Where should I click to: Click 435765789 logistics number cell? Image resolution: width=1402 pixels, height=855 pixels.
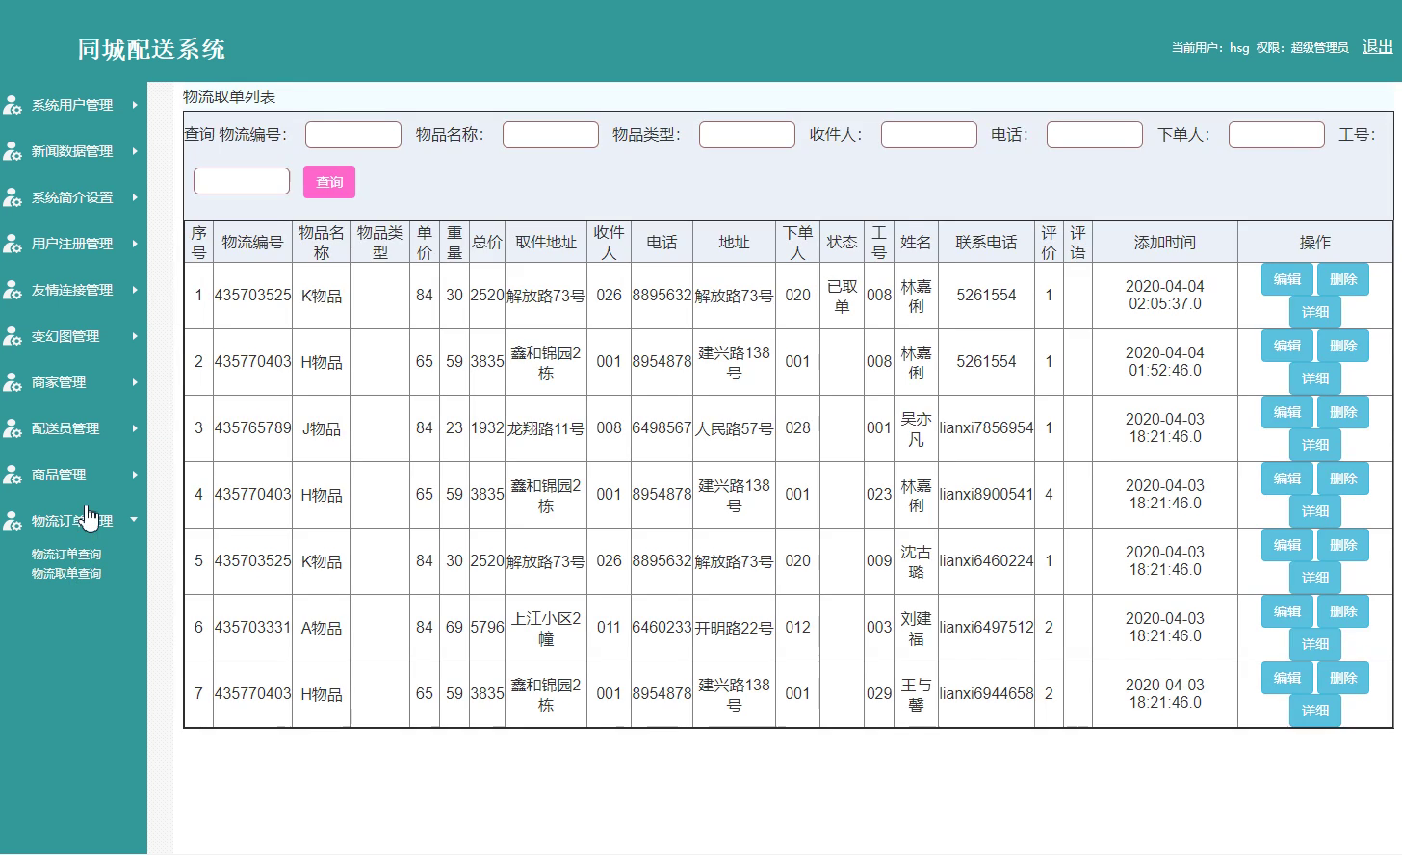(x=252, y=428)
